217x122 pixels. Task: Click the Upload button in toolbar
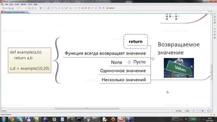[110, 8]
